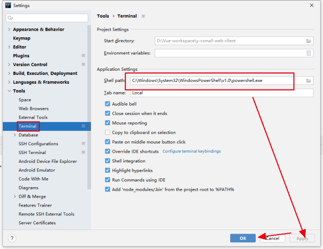The width and height of the screenshot is (323, 249).
Task: Click the OK button
Action: pos(243,238)
